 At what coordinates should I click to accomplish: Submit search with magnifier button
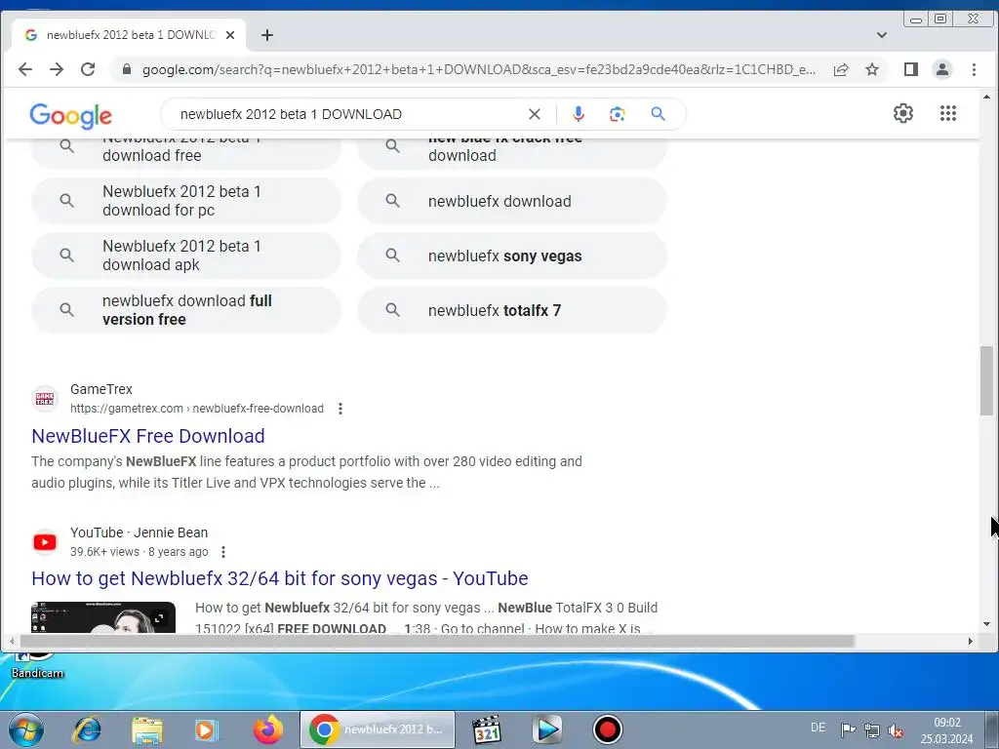[659, 114]
